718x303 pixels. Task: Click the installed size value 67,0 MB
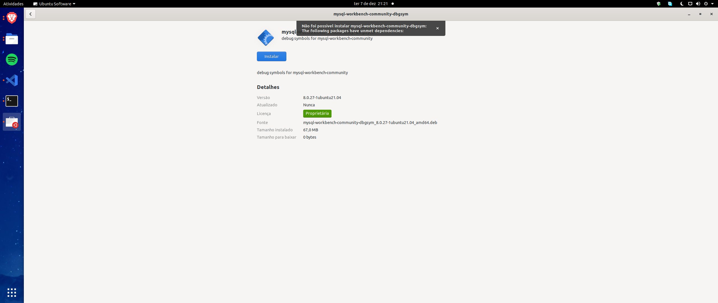click(x=310, y=130)
